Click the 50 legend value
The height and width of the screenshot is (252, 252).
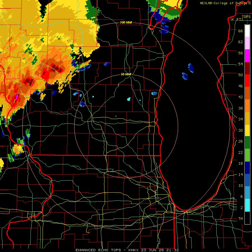(x=241, y=75)
